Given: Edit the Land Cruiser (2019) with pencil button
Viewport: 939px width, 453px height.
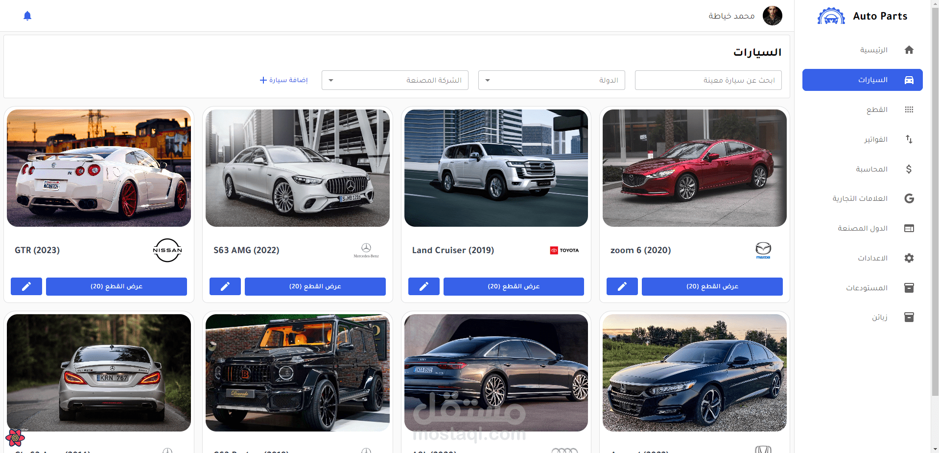Looking at the screenshot, I should click(x=424, y=286).
